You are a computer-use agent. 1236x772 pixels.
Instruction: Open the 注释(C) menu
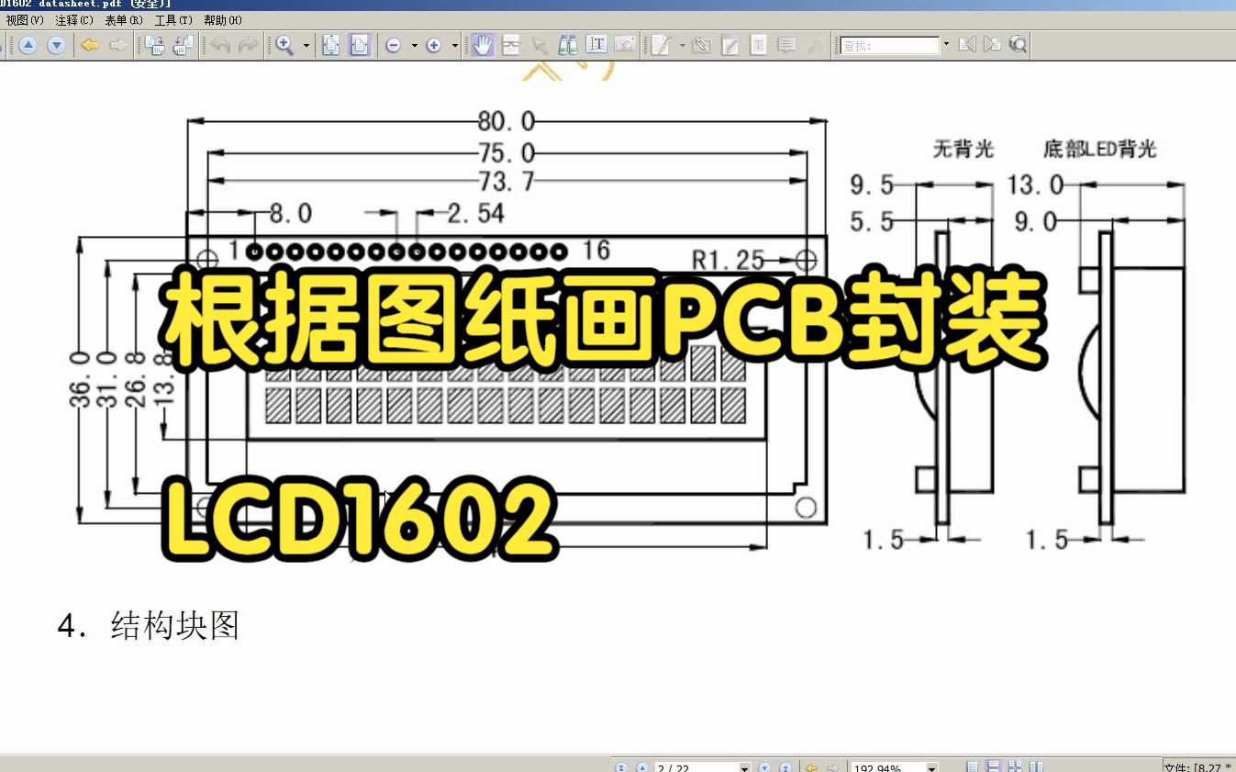(x=74, y=19)
